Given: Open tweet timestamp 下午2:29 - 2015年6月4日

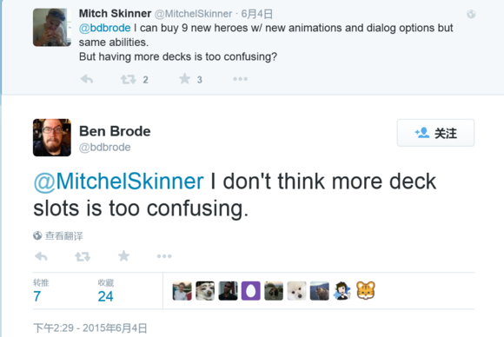Looking at the screenshot, I should pyautogui.click(x=90, y=328).
